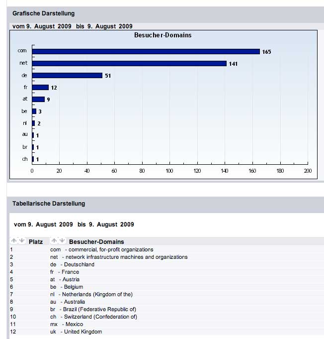
Task: Click the at bar showing 9
Action: point(38,100)
